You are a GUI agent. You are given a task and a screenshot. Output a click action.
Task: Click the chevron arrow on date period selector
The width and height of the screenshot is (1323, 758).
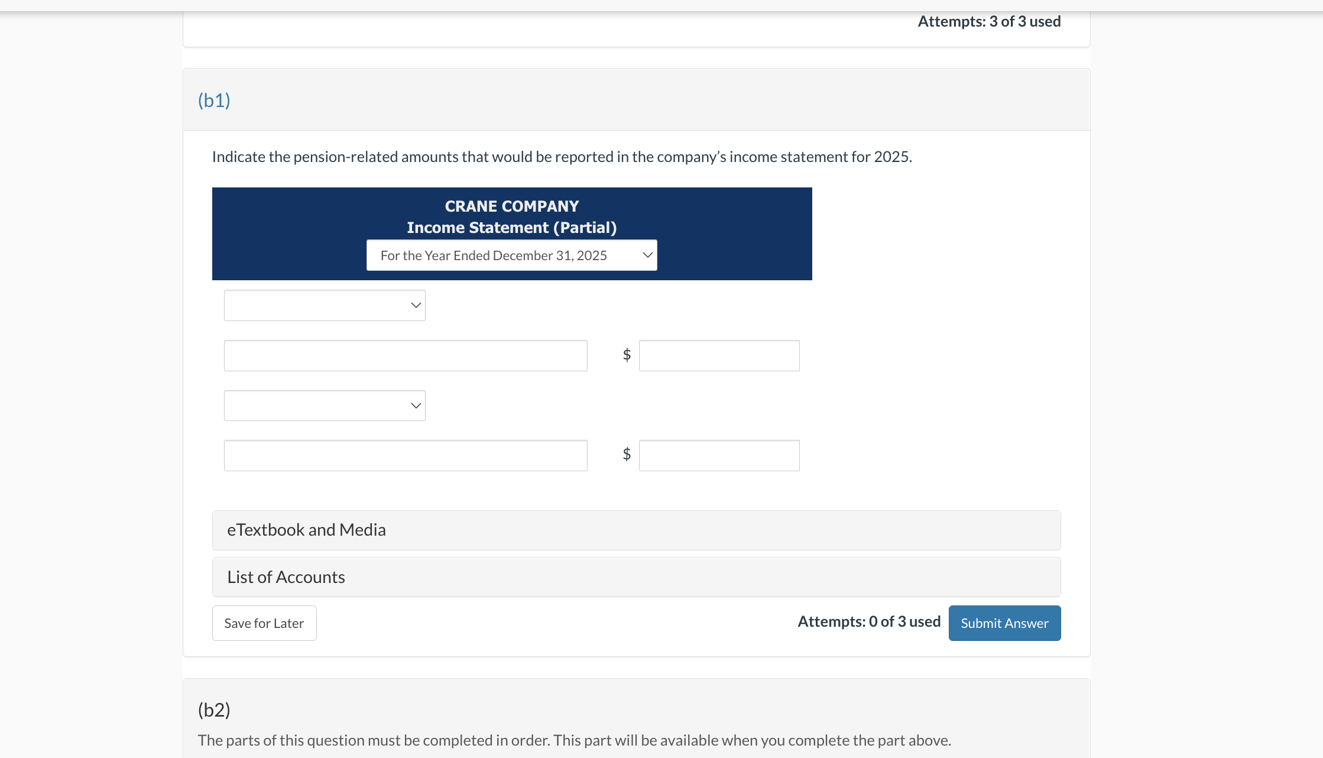pyautogui.click(x=647, y=255)
